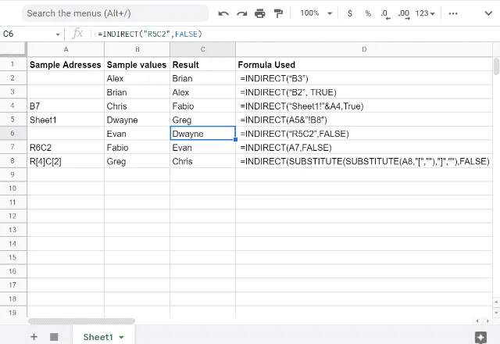Open the Sheet1 tab options arrow
500x344 pixels.
122,337
